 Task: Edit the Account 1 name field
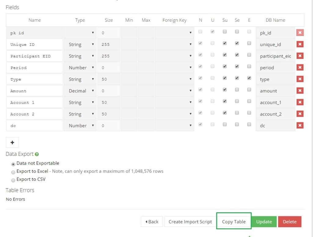pyautogui.click(x=35, y=102)
